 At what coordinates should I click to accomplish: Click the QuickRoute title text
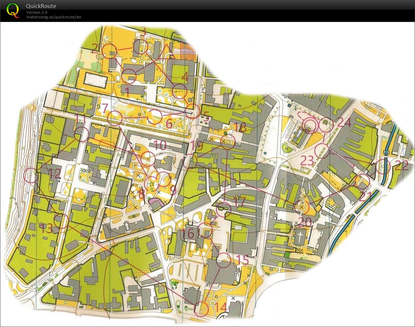tap(41, 6)
